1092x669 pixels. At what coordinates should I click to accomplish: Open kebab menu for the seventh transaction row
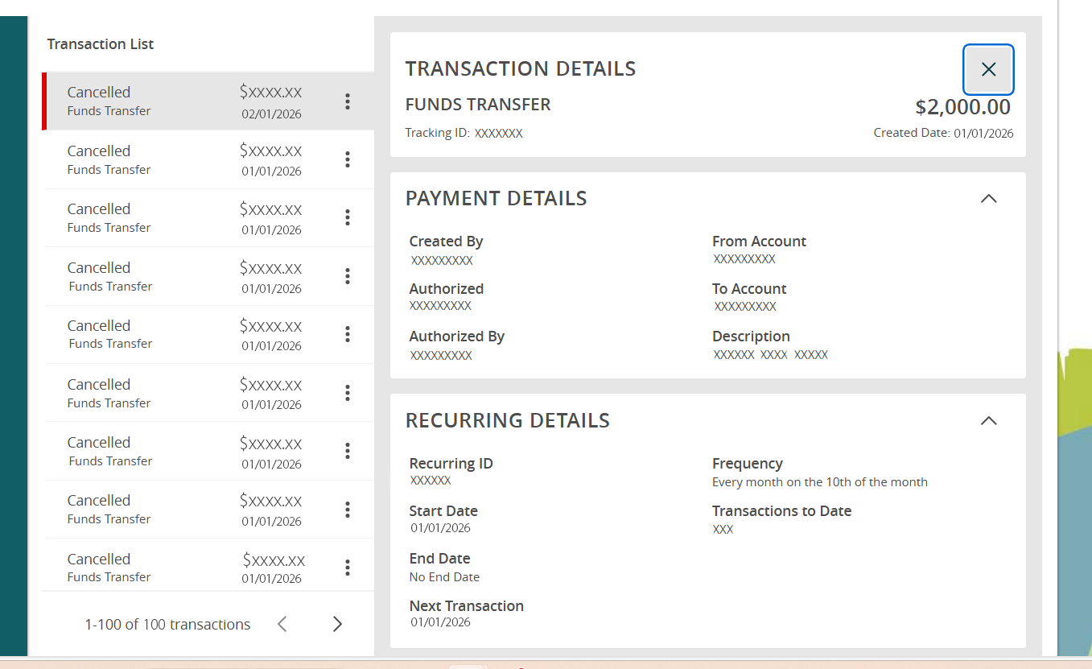click(x=348, y=451)
